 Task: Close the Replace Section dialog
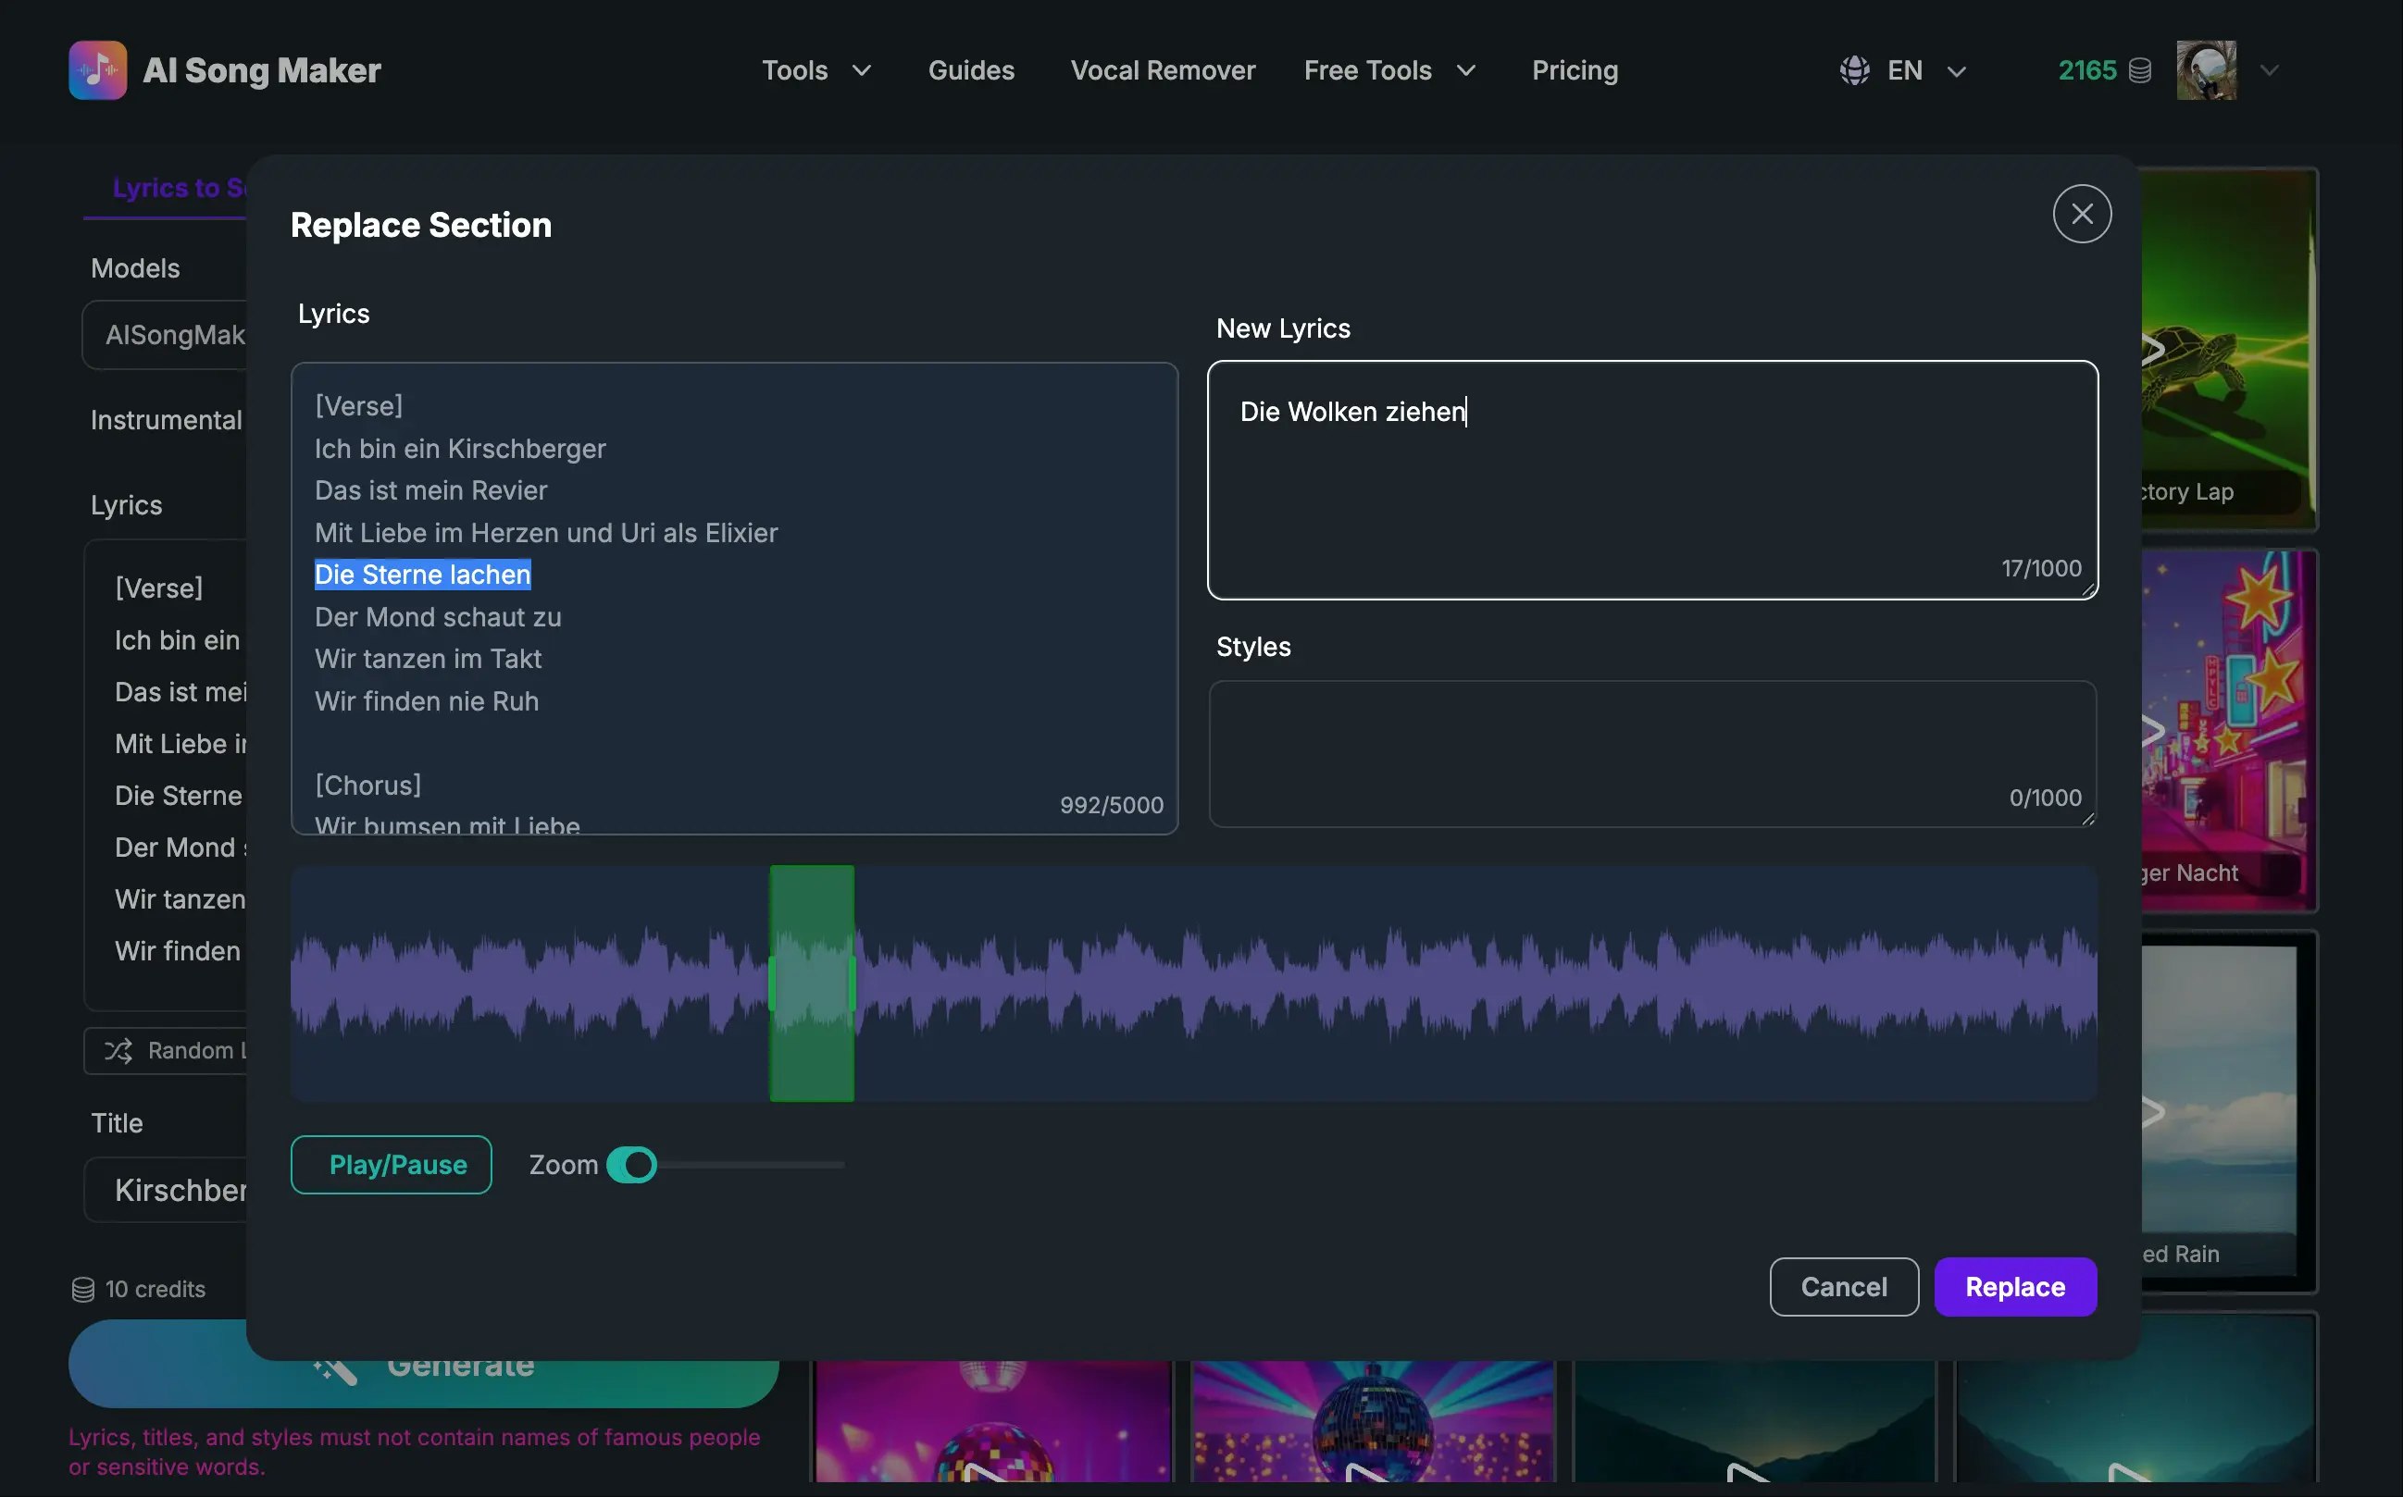click(2082, 214)
